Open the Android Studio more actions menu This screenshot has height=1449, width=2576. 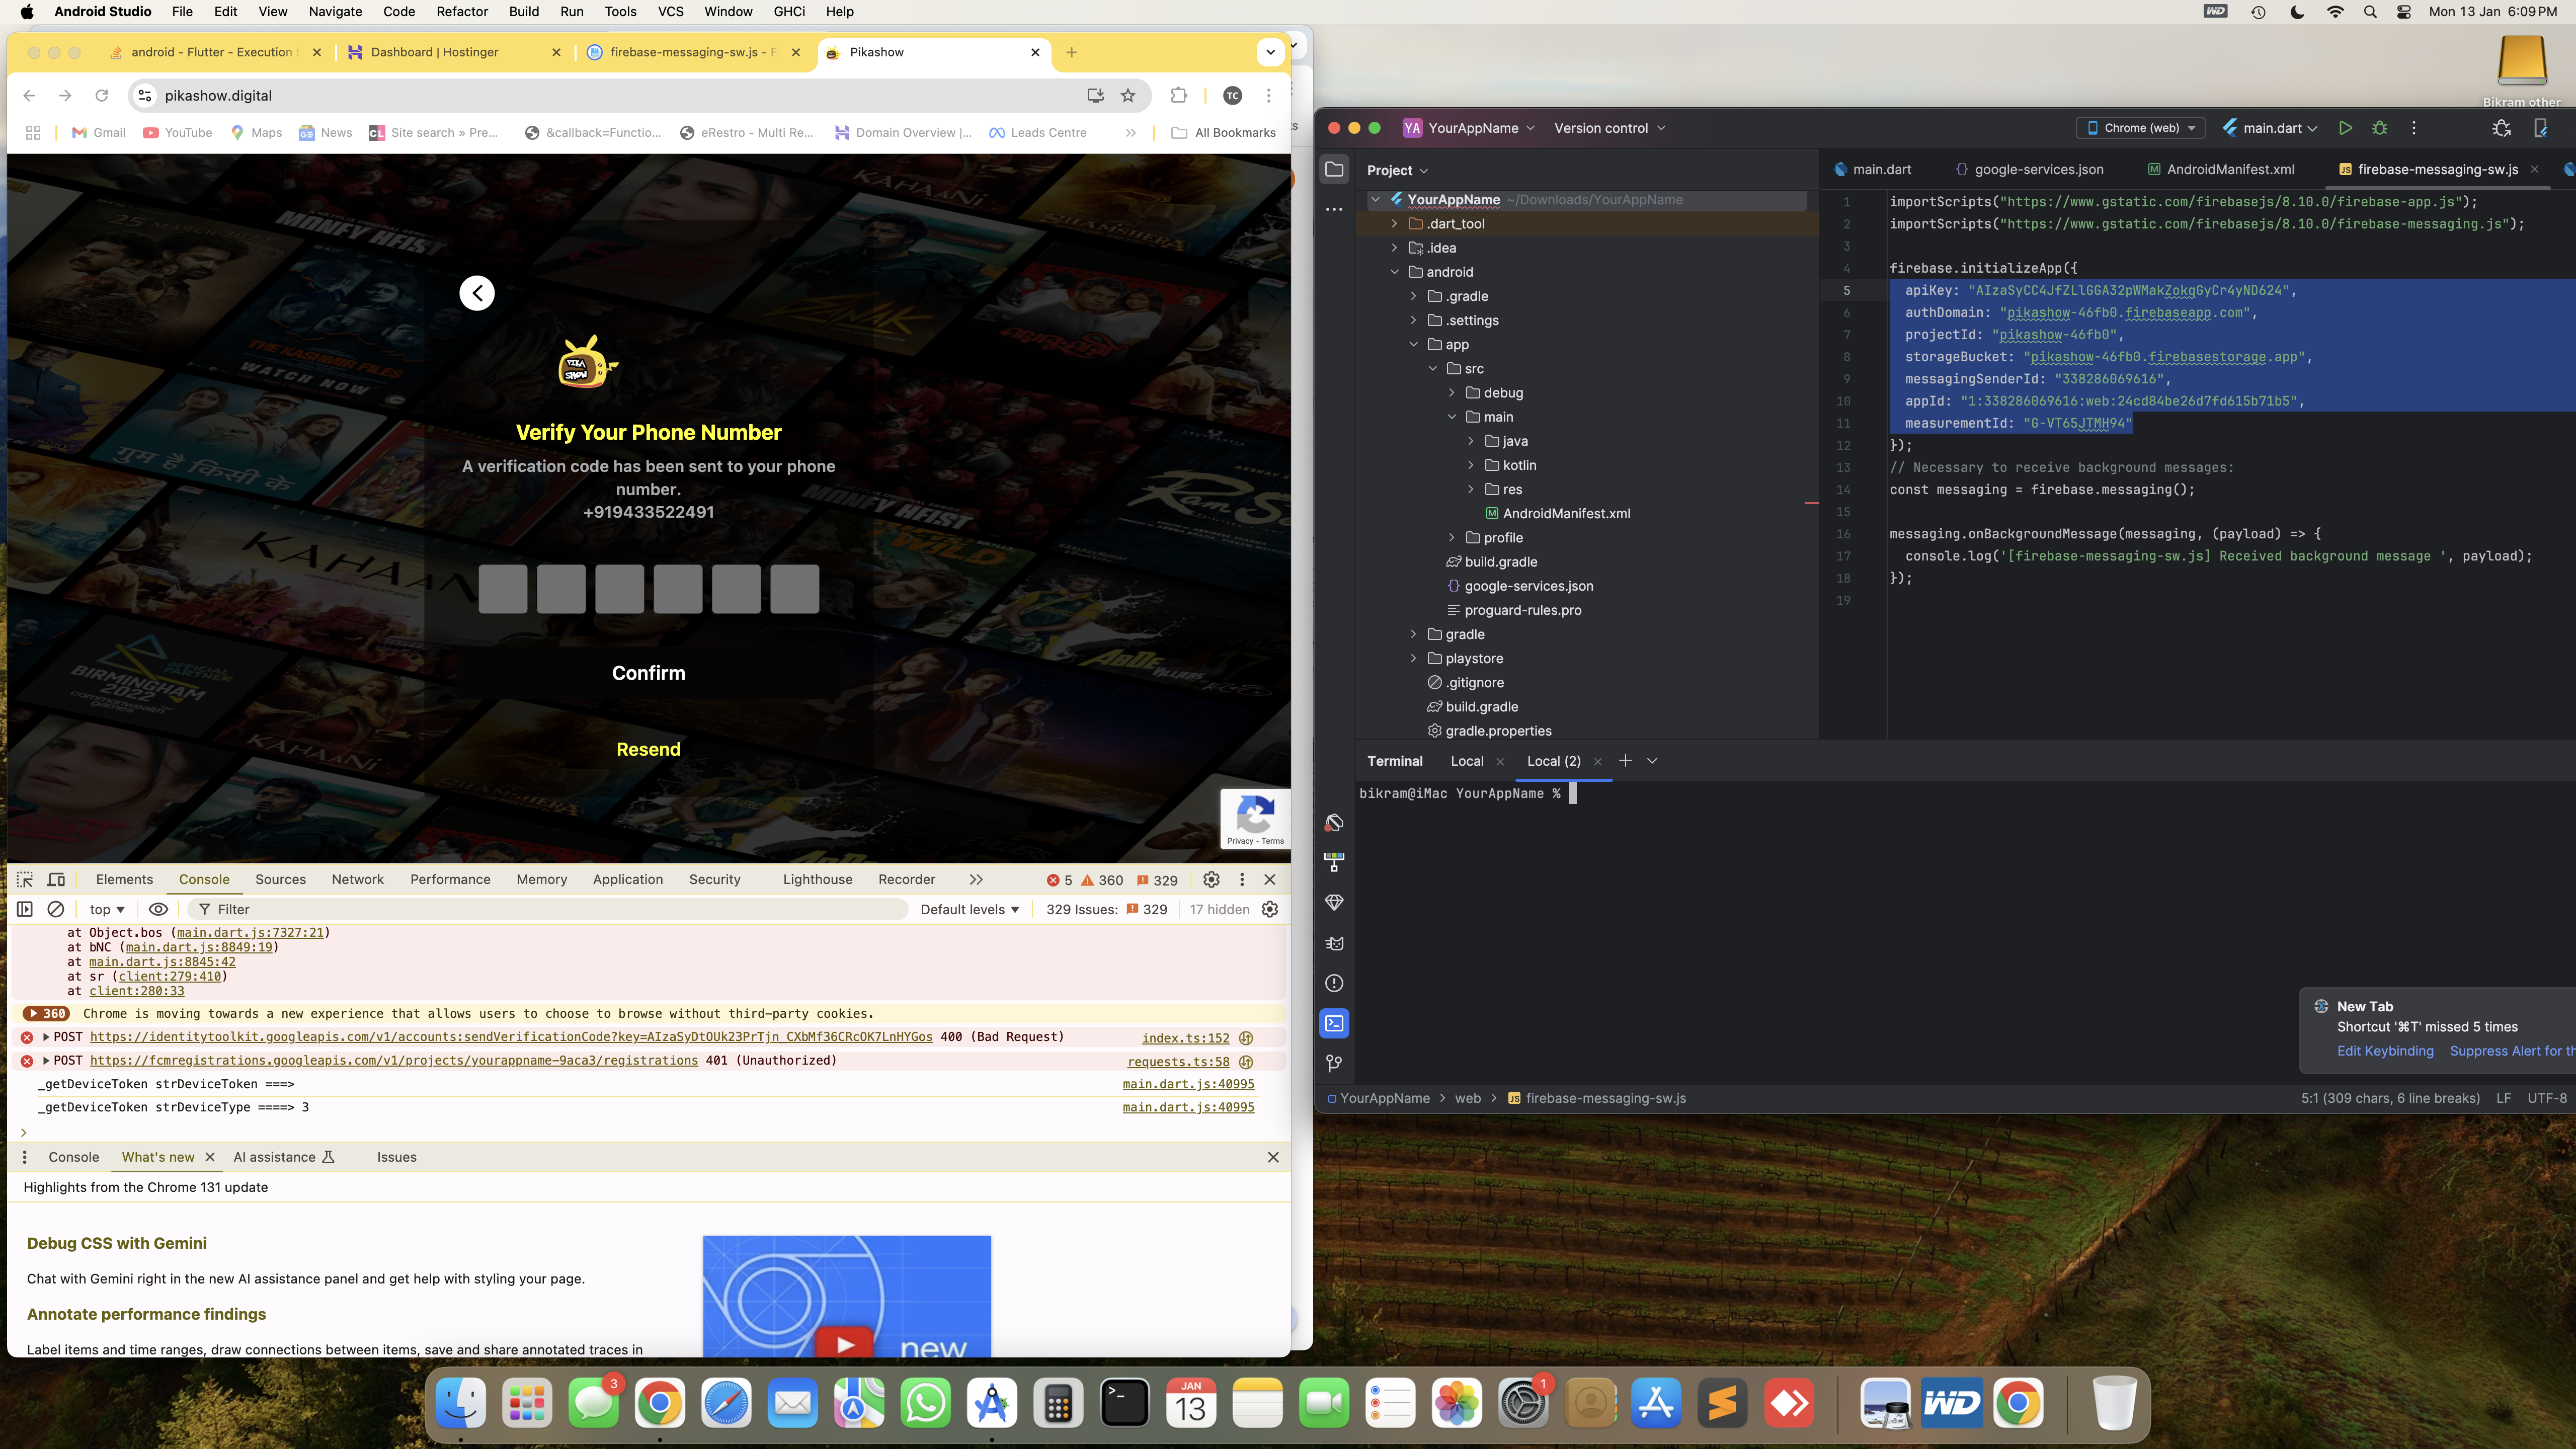(2414, 128)
